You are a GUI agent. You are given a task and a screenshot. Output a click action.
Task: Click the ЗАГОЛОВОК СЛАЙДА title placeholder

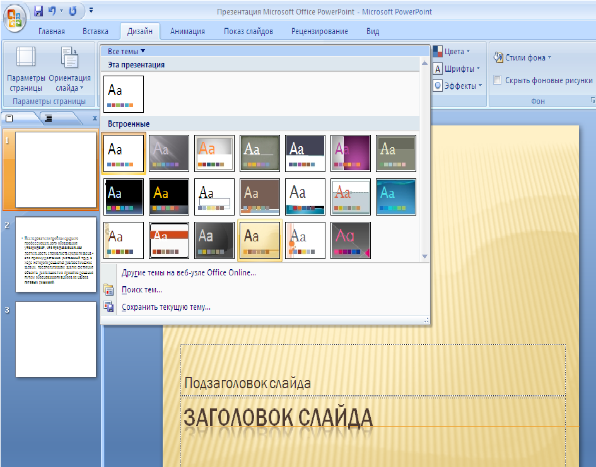(x=373, y=432)
